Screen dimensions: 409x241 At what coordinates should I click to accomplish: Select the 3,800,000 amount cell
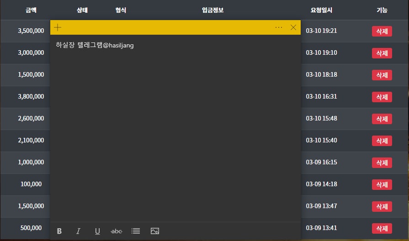point(31,96)
